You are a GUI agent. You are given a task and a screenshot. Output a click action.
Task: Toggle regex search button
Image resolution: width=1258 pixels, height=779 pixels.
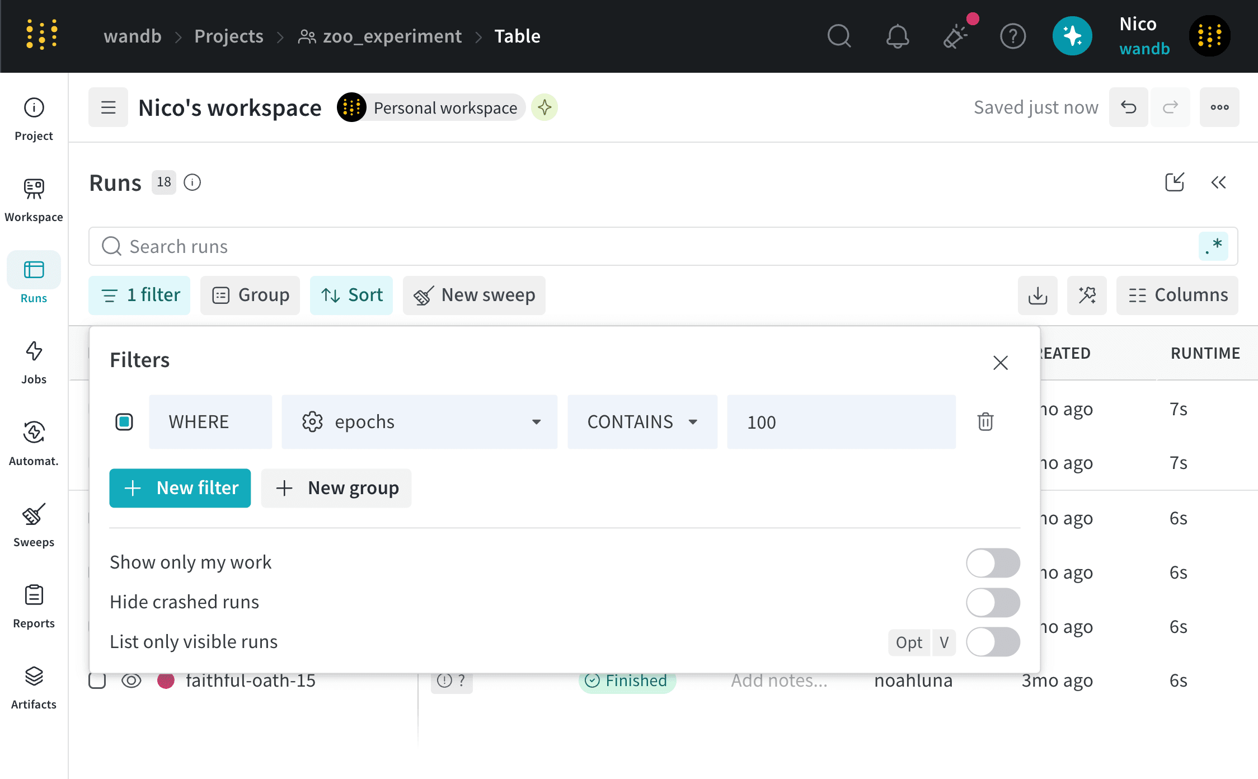pyautogui.click(x=1213, y=246)
